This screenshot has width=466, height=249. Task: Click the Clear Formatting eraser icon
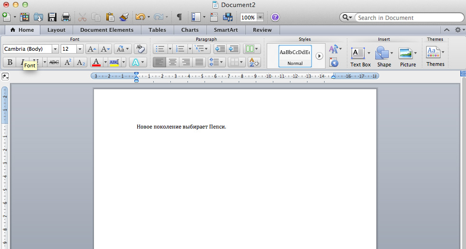click(x=140, y=49)
